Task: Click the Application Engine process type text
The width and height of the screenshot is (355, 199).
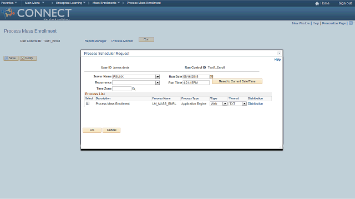Action: [194, 104]
